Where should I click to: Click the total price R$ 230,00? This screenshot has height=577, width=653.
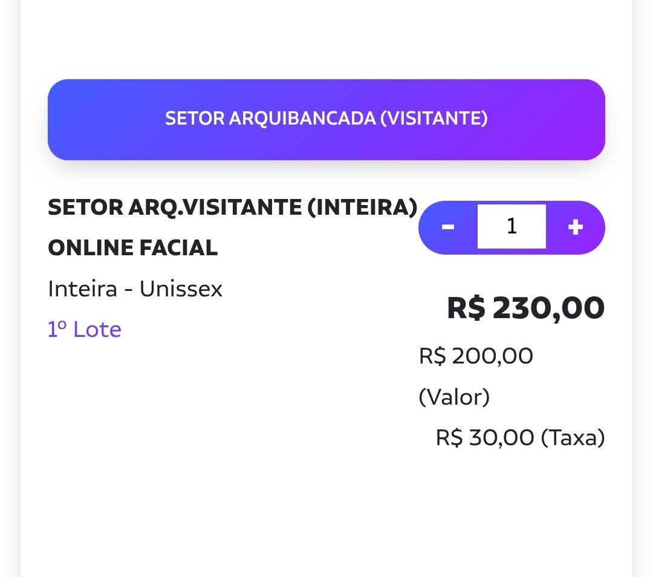[x=525, y=308]
